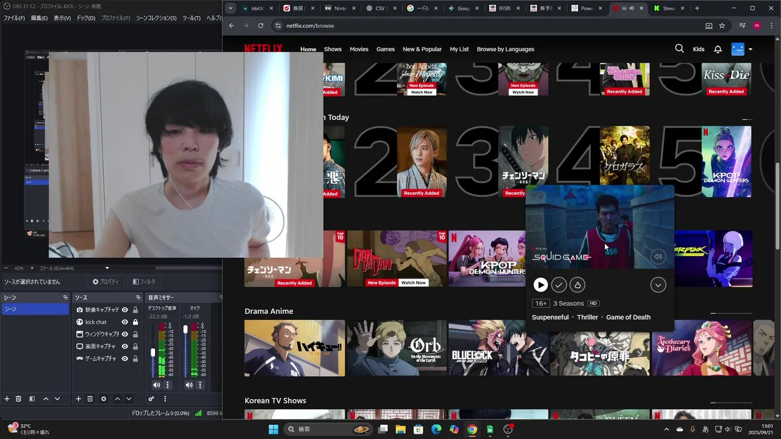781x439 pixels.
Task: Open OBS preview scale dropdown
Action: pyautogui.click(x=107, y=268)
